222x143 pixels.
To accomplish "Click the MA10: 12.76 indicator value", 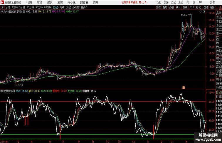I will click(x=45, y=12).
